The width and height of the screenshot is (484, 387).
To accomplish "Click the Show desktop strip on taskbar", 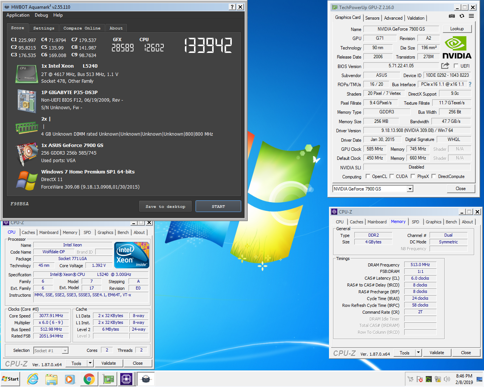I will (x=480, y=379).
